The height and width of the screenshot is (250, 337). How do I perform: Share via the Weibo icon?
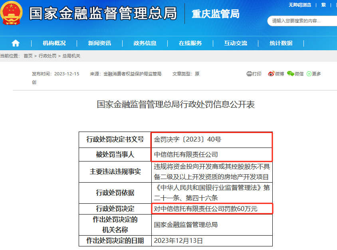point(271,74)
